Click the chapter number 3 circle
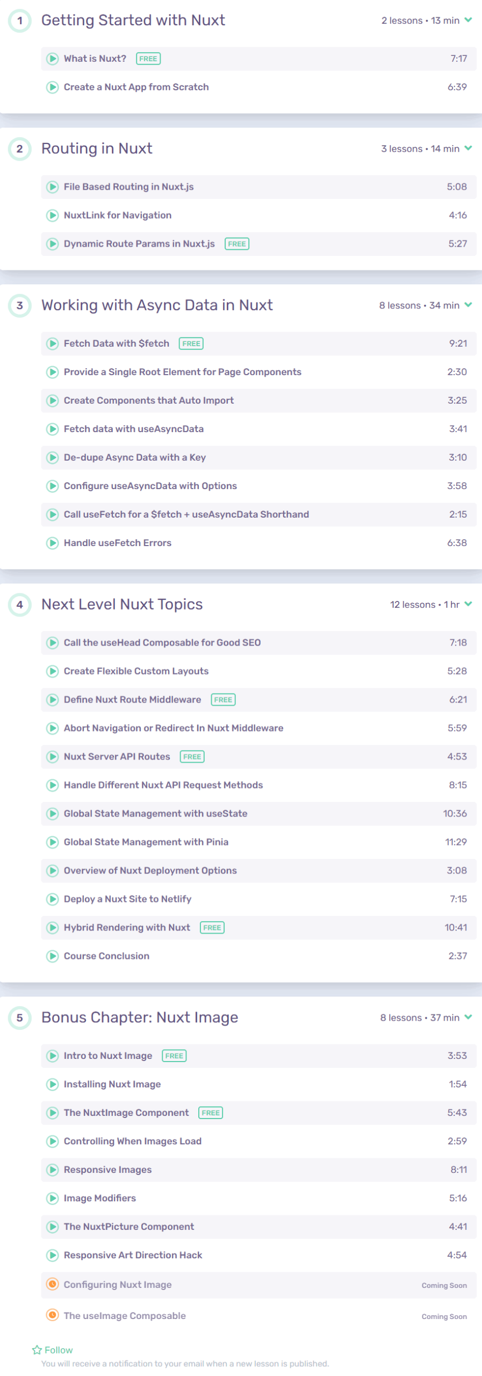Image resolution: width=482 pixels, height=1376 pixels. tap(20, 306)
